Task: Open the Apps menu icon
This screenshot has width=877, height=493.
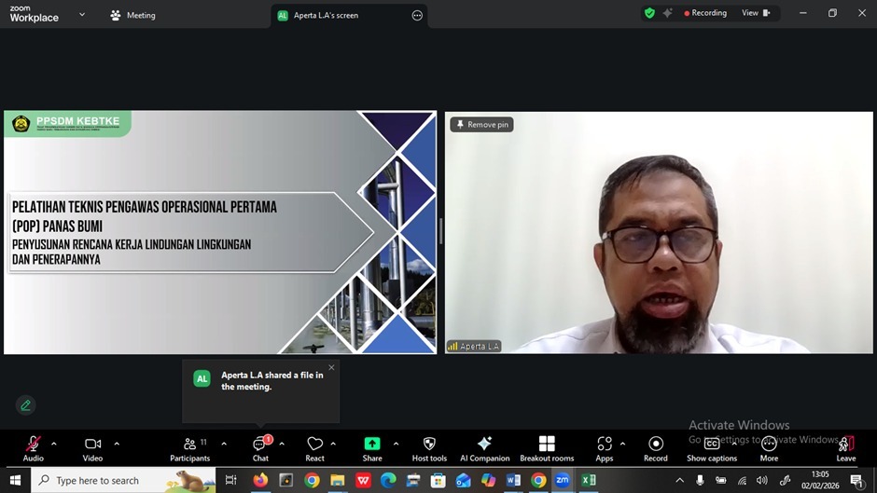Action: (x=605, y=447)
